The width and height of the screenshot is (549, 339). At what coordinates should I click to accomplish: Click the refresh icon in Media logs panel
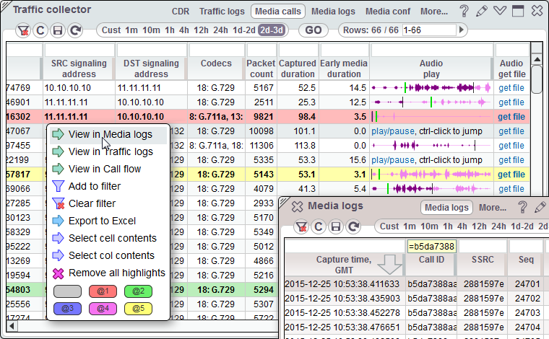353,226
